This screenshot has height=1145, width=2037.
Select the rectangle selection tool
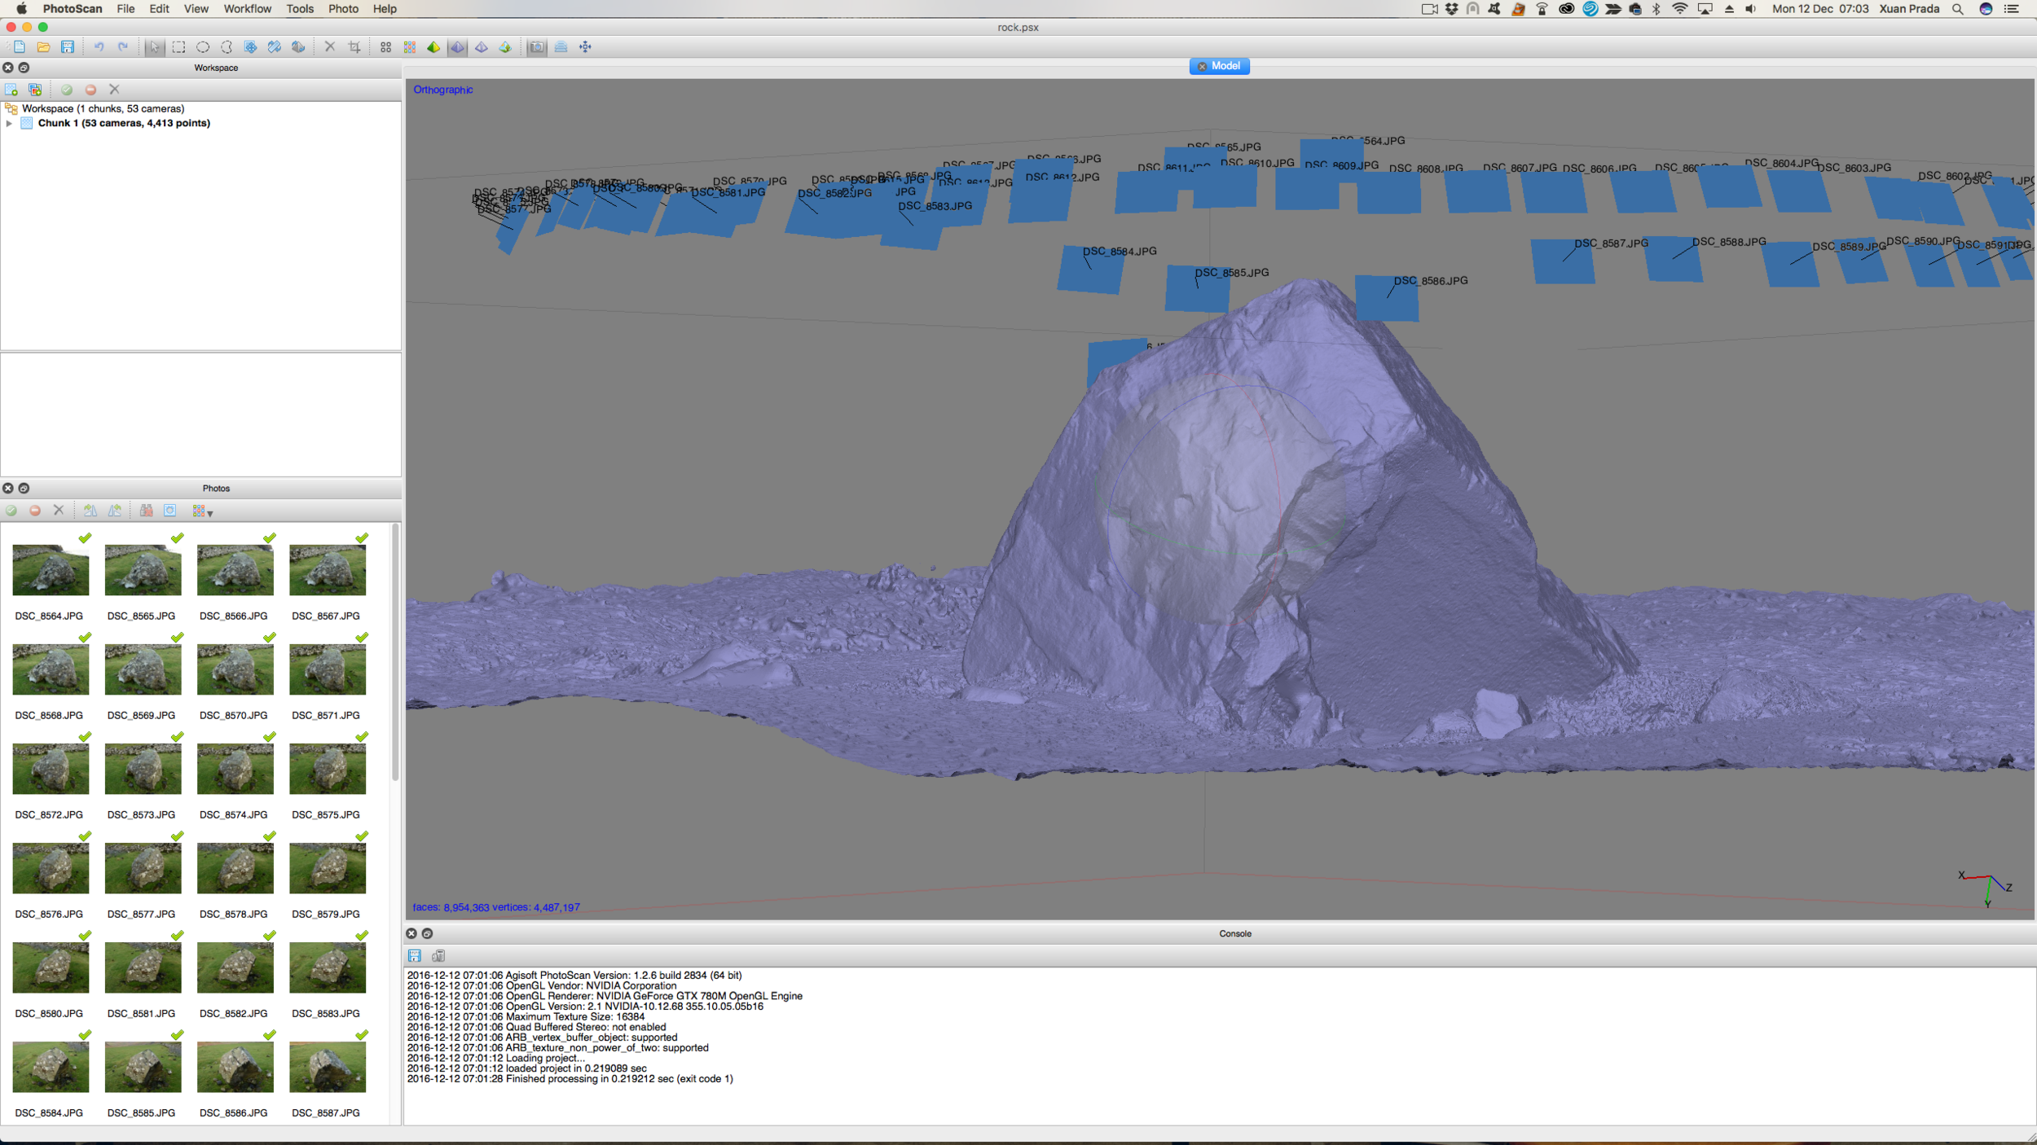coord(178,47)
